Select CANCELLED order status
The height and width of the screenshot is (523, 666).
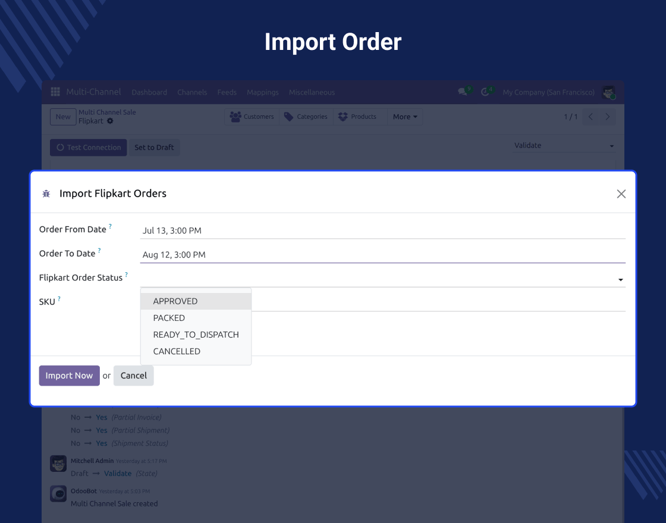click(x=196, y=351)
